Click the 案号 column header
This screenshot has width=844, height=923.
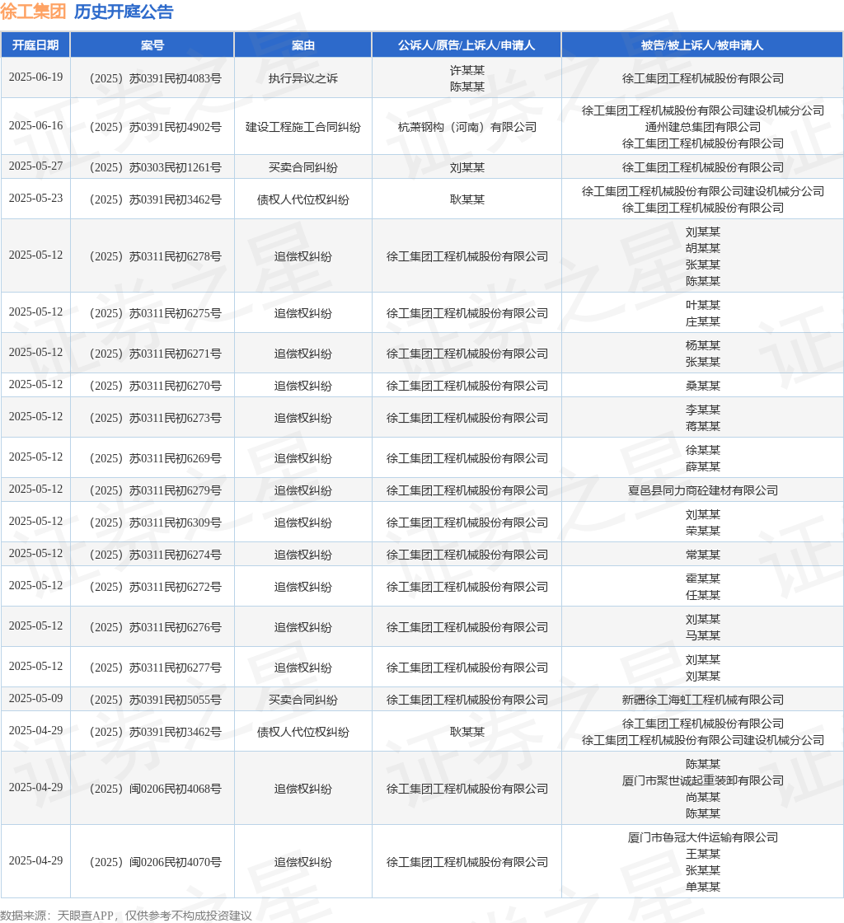[x=152, y=45]
